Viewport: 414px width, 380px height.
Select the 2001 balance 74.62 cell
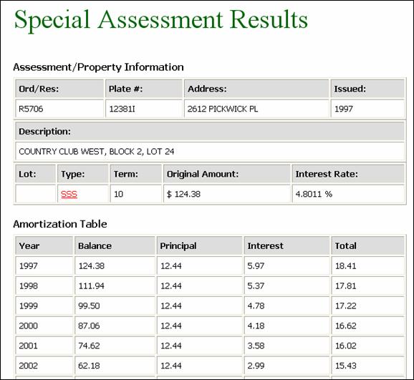coord(115,346)
